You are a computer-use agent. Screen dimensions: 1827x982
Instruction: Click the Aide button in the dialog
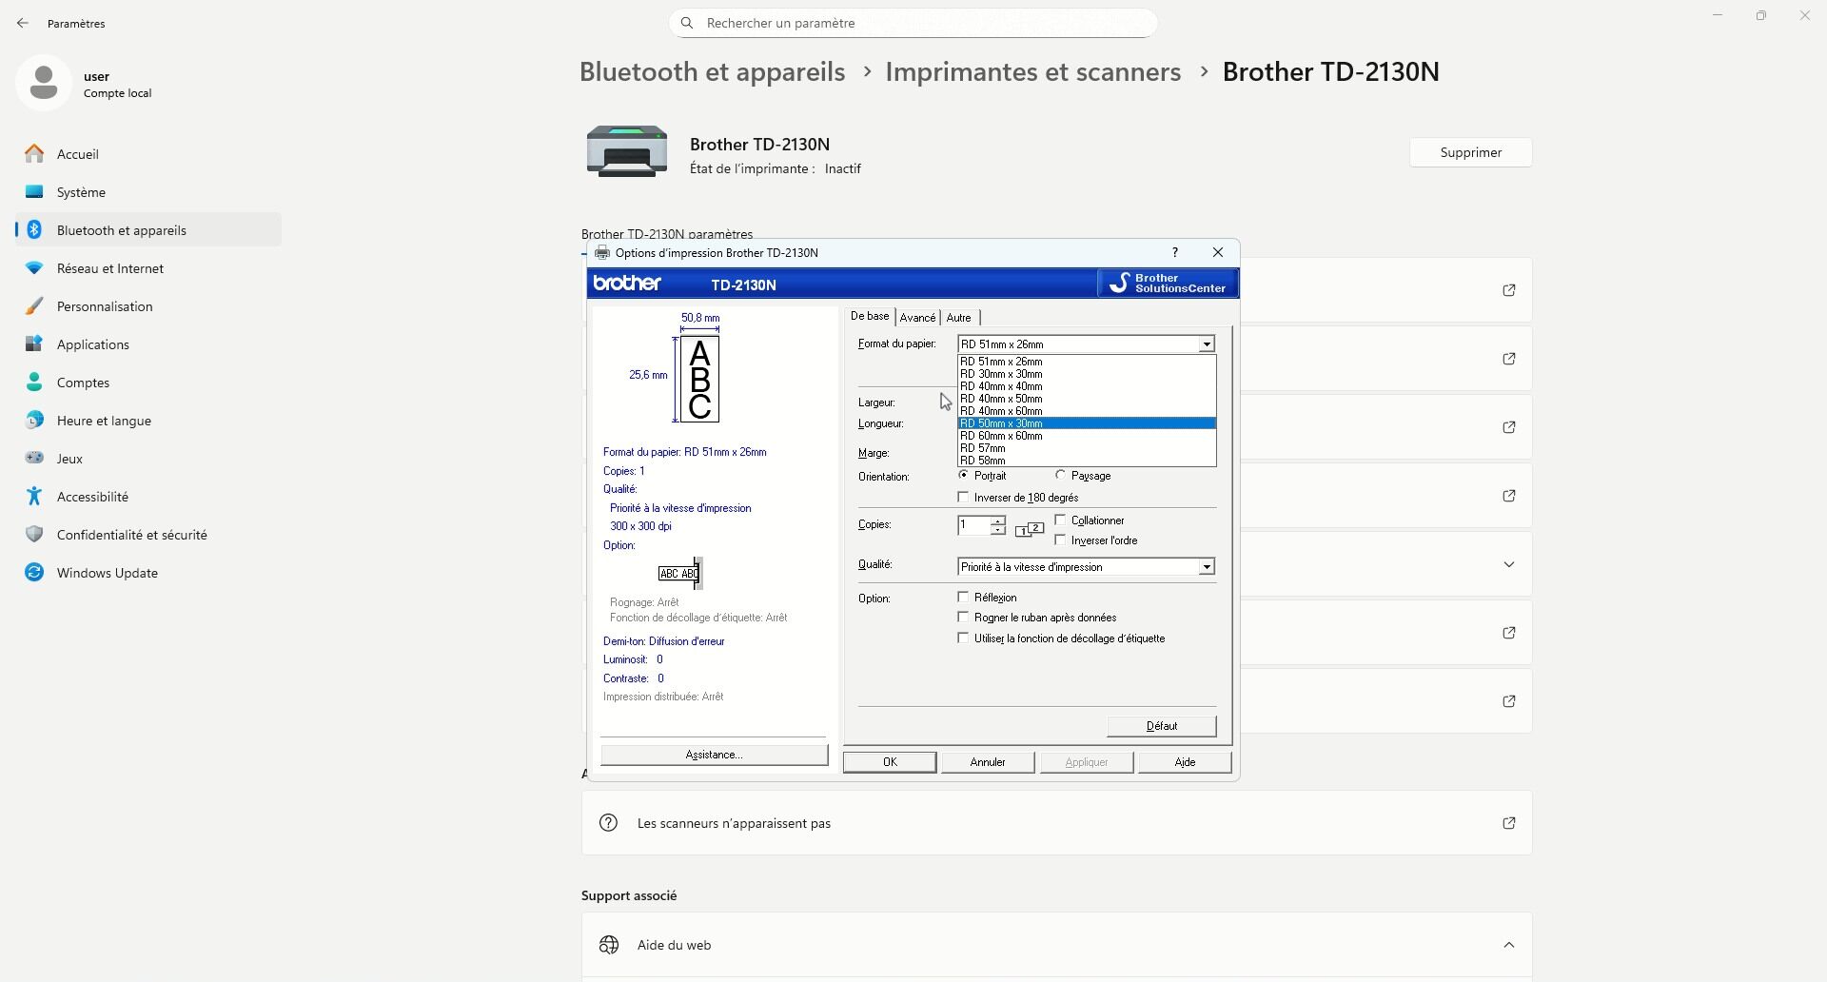1185,762
